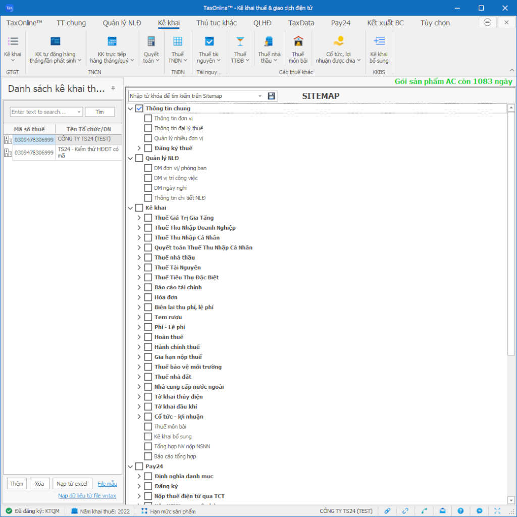Image resolution: width=517 pixels, height=517 pixels.
Task: Expand the Đăng ký thuế tree node
Action: 139,148
